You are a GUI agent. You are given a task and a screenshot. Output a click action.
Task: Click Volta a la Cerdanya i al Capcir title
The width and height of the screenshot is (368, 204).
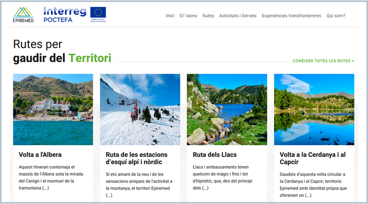coord(313,158)
